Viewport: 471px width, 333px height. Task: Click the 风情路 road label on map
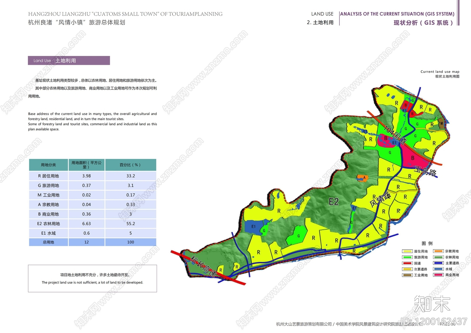[x=380, y=199]
